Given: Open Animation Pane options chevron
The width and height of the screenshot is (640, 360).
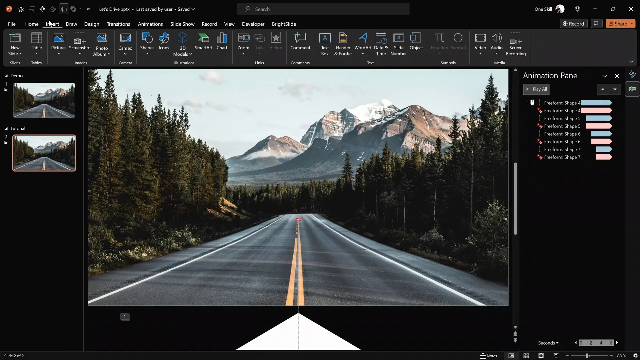Looking at the screenshot, I should [605, 76].
